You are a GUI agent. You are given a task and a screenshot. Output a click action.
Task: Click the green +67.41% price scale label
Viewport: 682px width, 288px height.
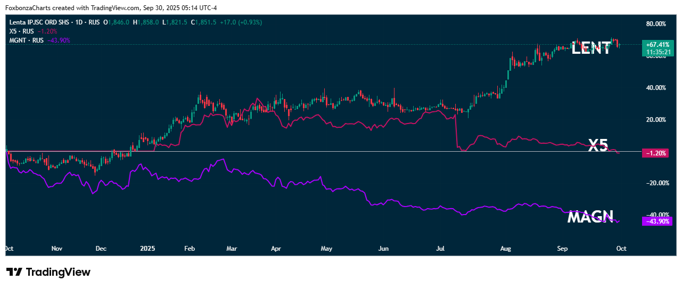(x=658, y=45)
